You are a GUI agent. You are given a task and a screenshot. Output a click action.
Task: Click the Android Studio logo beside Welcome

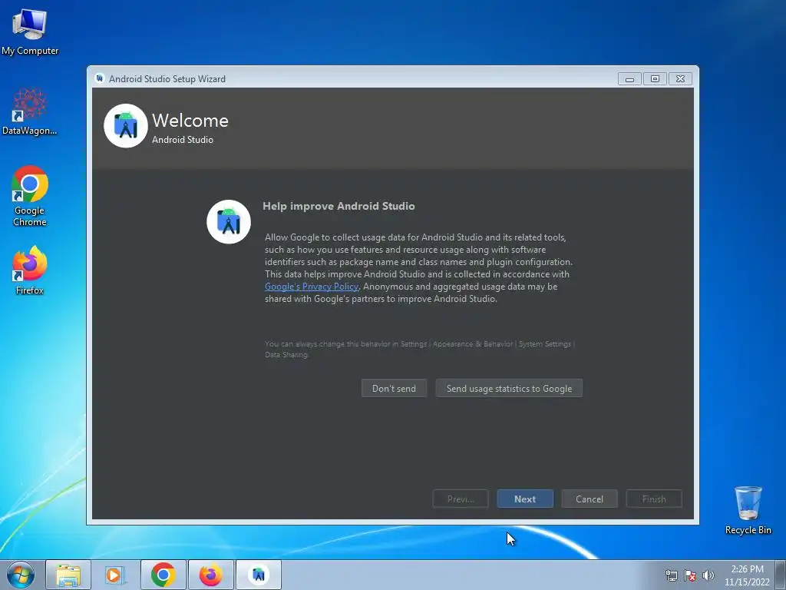[x=126, y=126]
